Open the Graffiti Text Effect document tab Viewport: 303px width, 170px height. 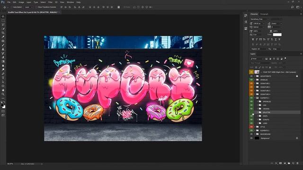(x=33, y=12)
